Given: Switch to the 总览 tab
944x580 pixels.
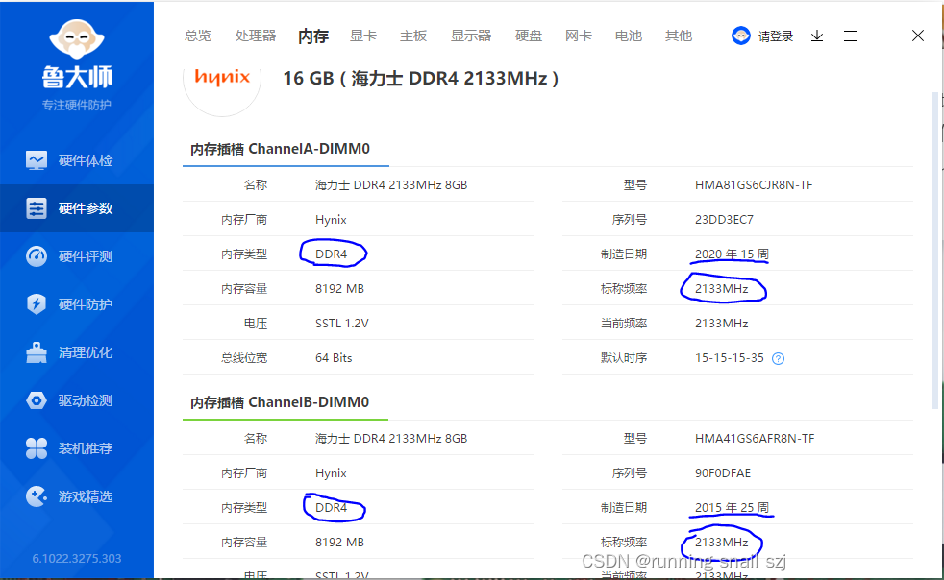Looking at the screenshot, I should pos(198,36).
